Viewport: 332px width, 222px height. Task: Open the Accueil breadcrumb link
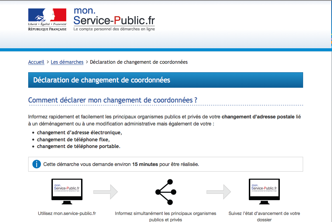(36, 62)
